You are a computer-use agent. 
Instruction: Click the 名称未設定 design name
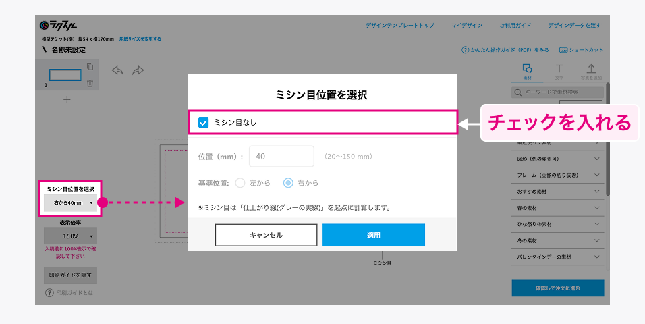68,50
